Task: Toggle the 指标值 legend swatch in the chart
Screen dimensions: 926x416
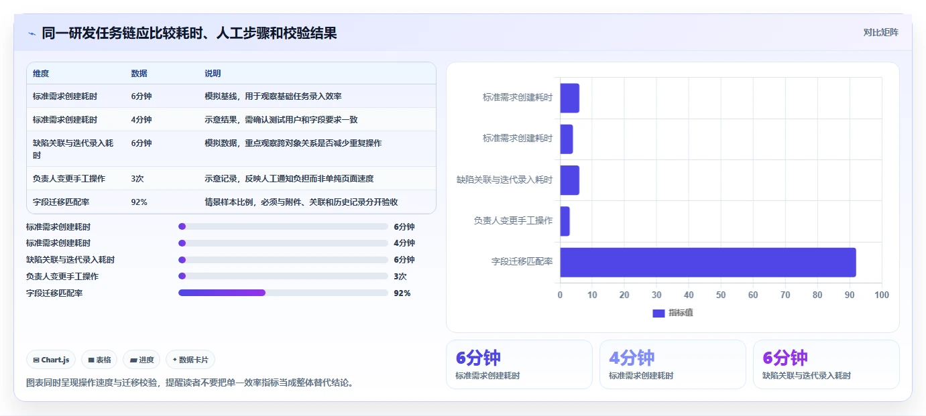Action: [x=658, y=313]
